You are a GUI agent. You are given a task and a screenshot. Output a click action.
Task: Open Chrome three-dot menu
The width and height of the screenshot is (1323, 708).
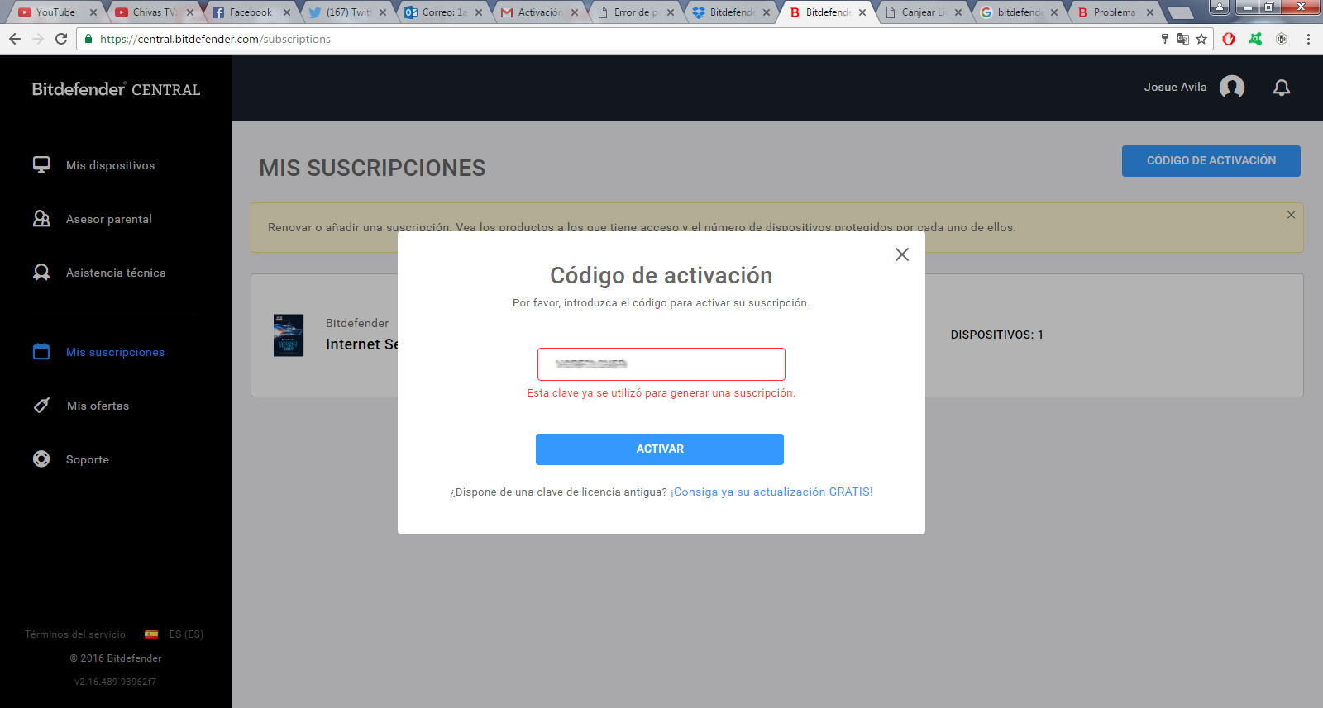[1308, 39]
